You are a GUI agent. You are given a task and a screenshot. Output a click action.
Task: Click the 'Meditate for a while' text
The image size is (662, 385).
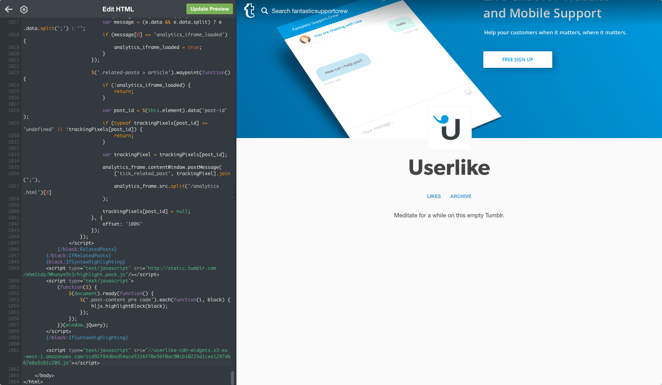(x=449, y=215)
